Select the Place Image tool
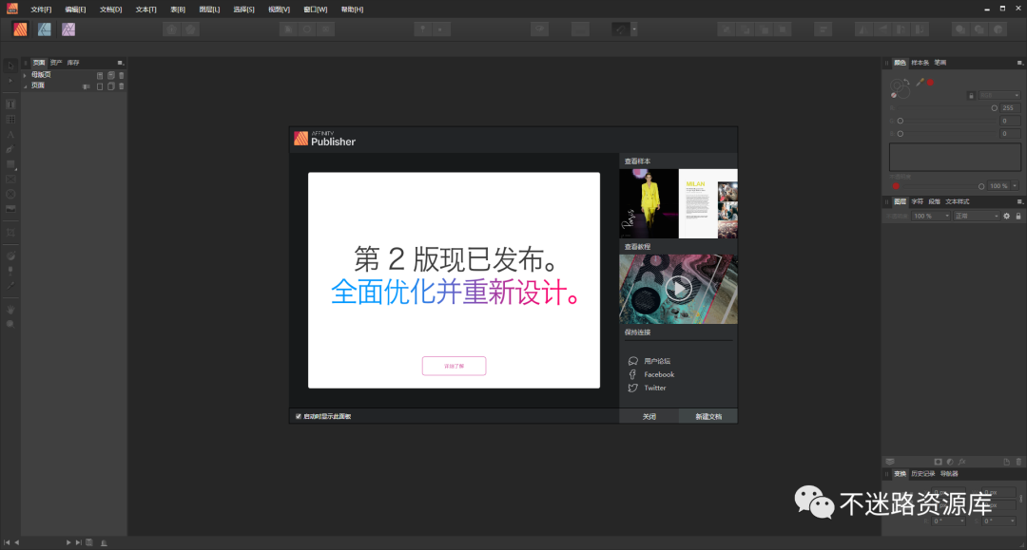The width and height of the screenshot is (1027, 550). (10, 209)
